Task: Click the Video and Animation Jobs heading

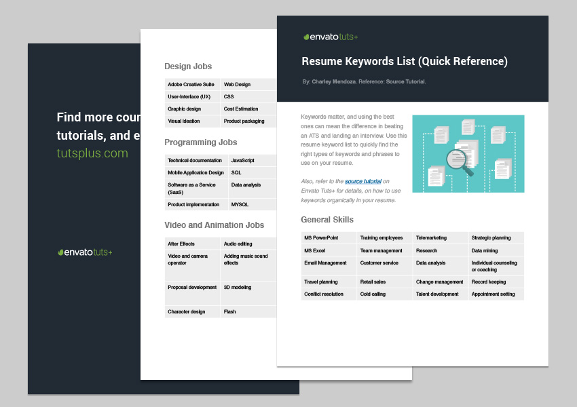Action: [214, 225]
